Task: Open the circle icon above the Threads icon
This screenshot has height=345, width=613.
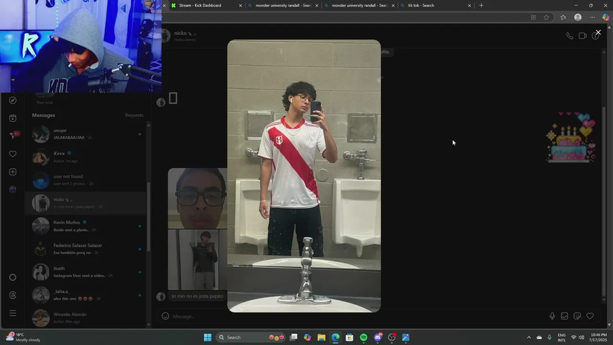Action: 13,277
